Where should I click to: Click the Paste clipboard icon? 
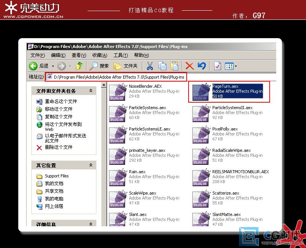[174, 66]
